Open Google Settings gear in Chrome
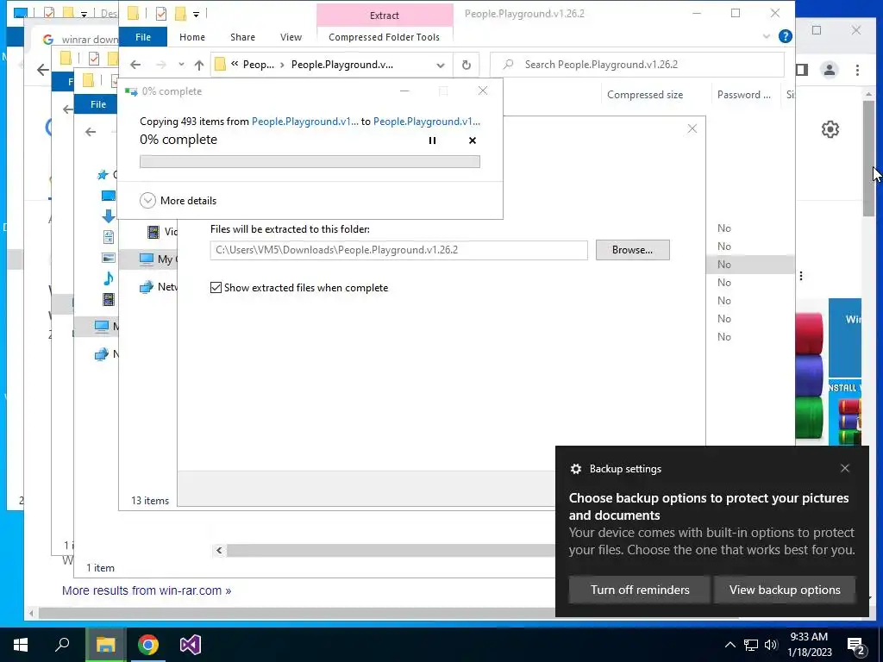 click(x=830, y=129)
